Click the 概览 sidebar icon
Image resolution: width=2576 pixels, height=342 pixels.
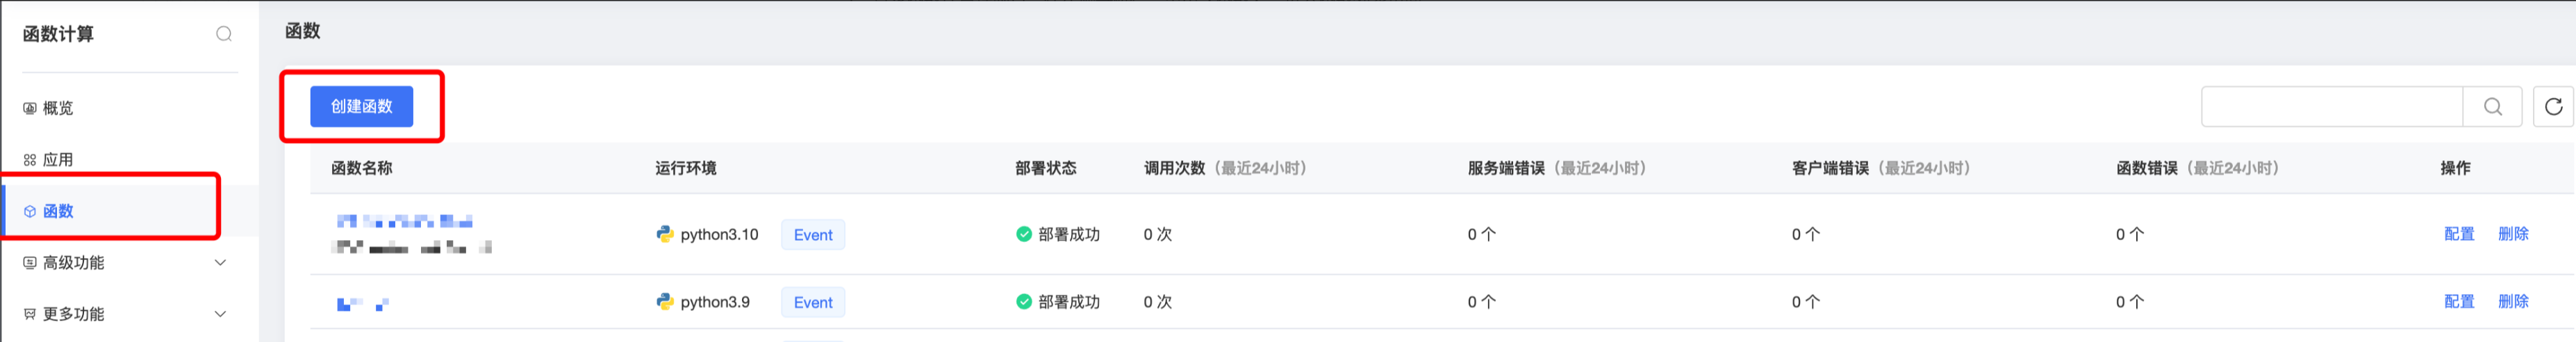point(29,108)
